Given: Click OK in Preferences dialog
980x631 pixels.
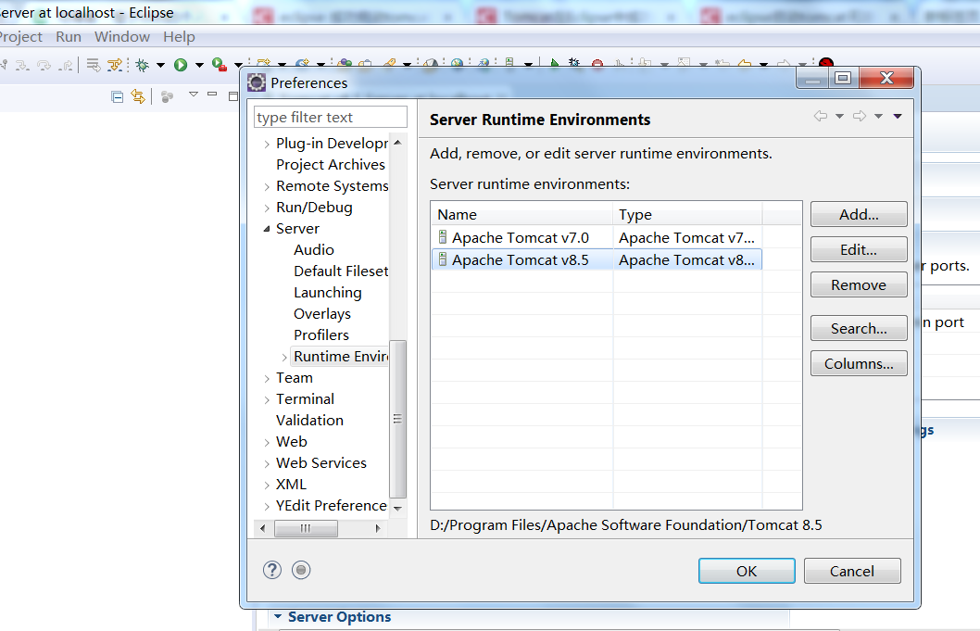Looking at the screenshot, I should point(747,571).
